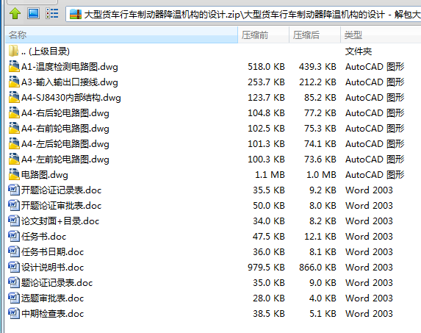This screenshot has height=333, width=421.
Task: Select file name 开题论证审批表.doc
Action: [x=62, y=206]
